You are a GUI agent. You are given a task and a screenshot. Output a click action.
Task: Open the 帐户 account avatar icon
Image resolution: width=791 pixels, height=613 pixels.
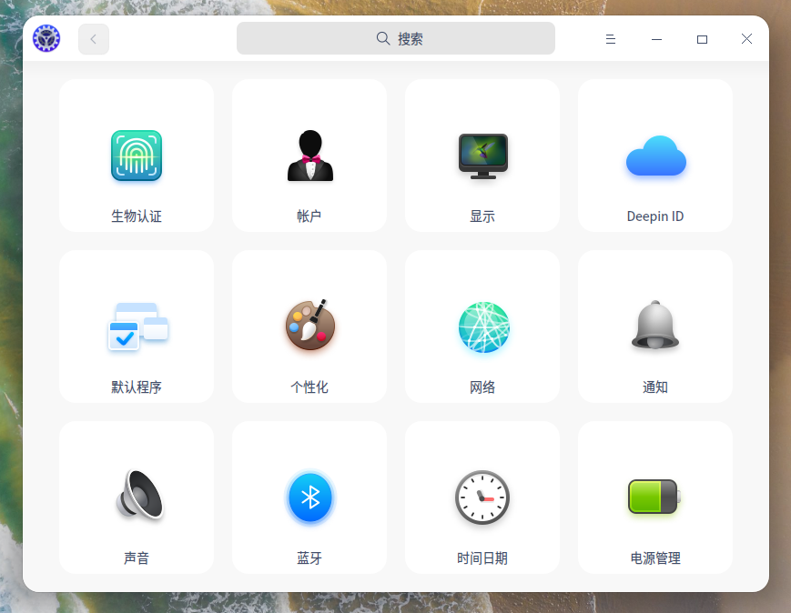click(310, 156)
